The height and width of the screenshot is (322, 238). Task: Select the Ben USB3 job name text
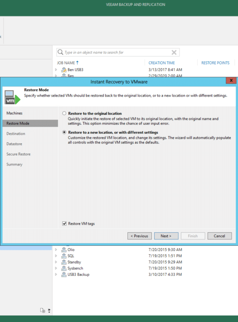click(75, 70)
